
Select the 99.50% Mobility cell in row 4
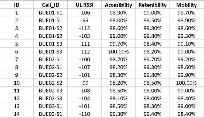pyautogui.click(x=186, y=36)
